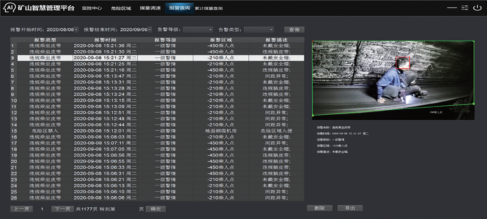Click the AI platform logo icon

click(x=9, y=8)
